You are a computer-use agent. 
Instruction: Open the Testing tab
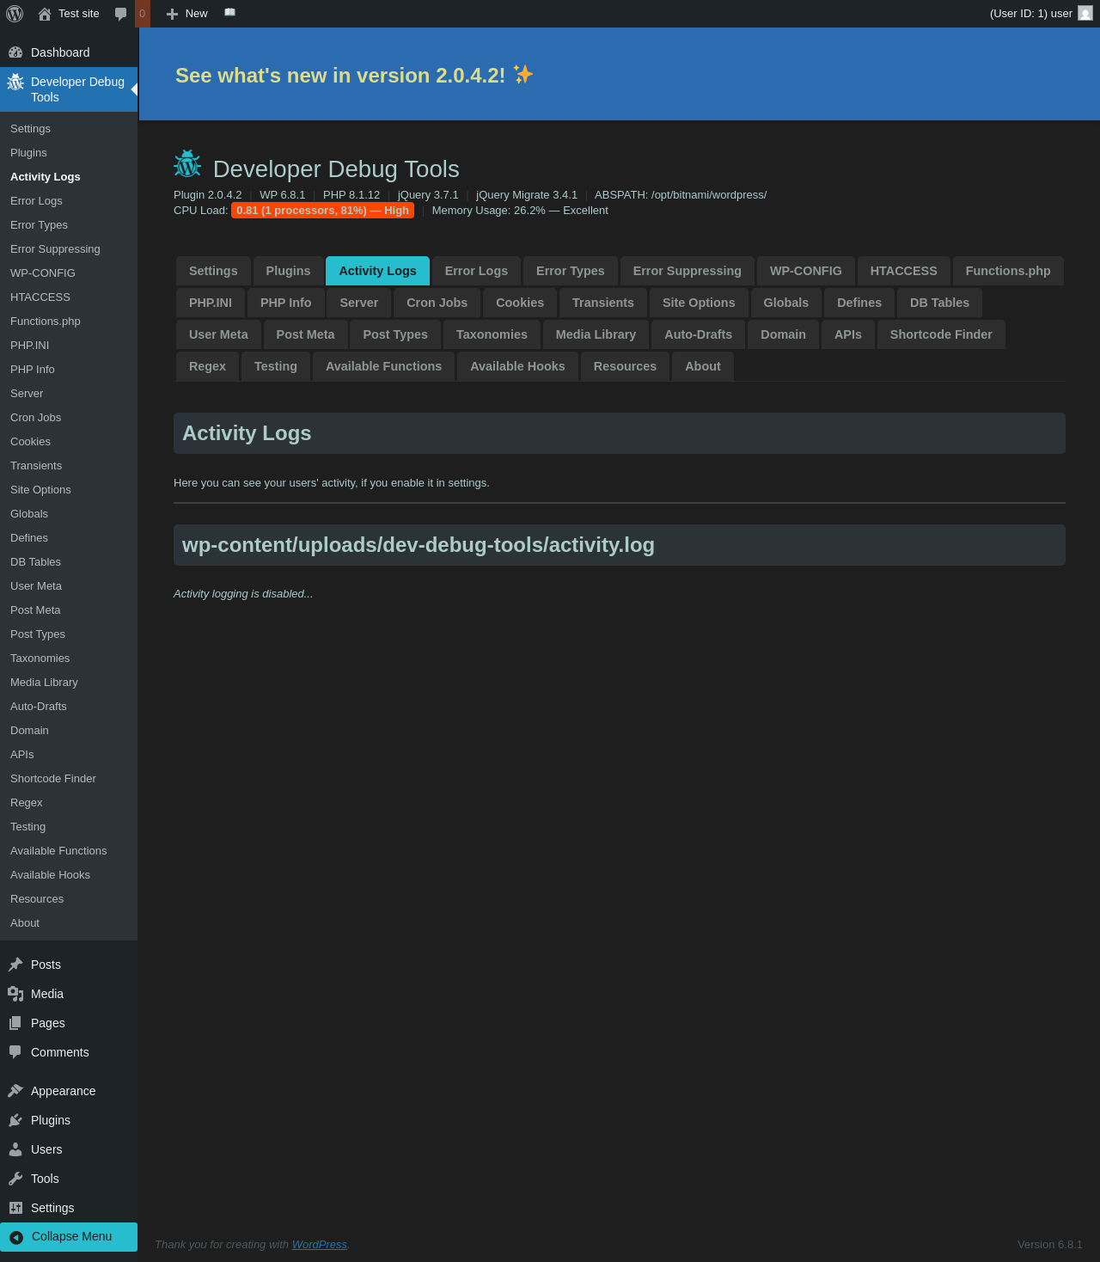276,366
